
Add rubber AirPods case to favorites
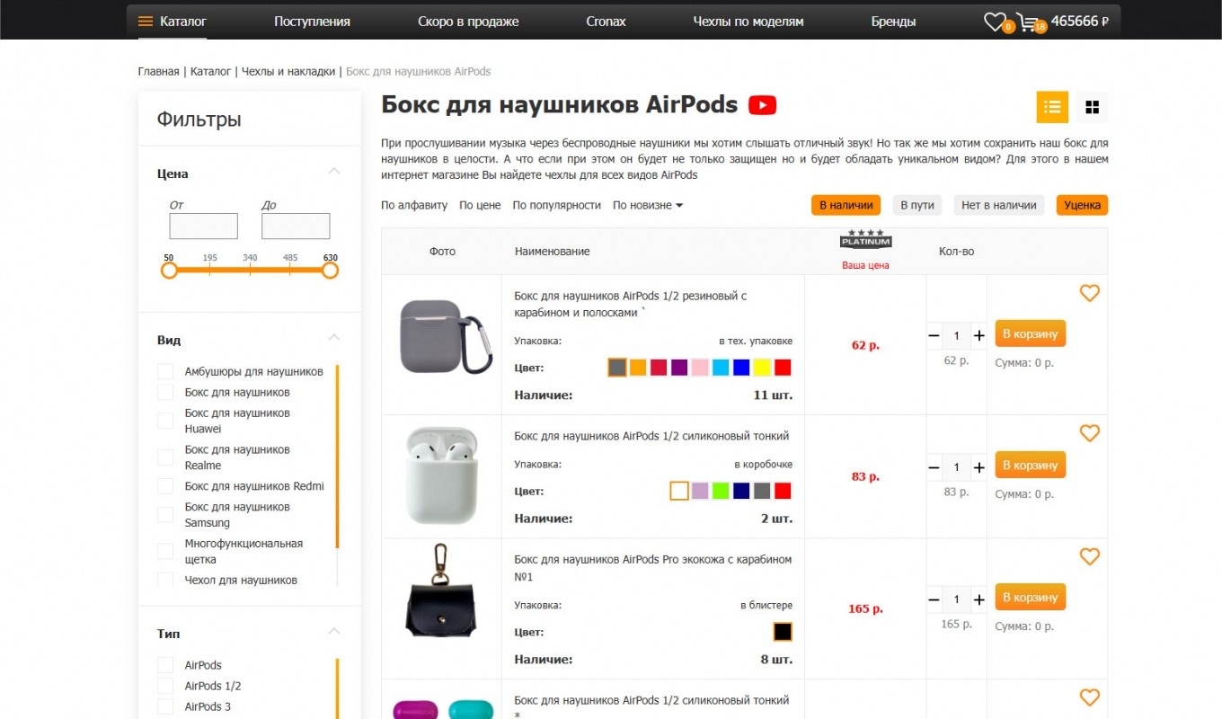(x=1089, y=293)
